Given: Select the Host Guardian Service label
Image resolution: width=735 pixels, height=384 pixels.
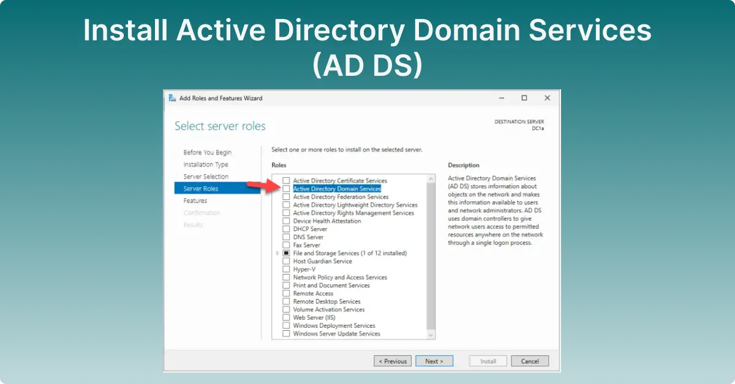Looking at the screenshot, I should (x=322, y=261).
